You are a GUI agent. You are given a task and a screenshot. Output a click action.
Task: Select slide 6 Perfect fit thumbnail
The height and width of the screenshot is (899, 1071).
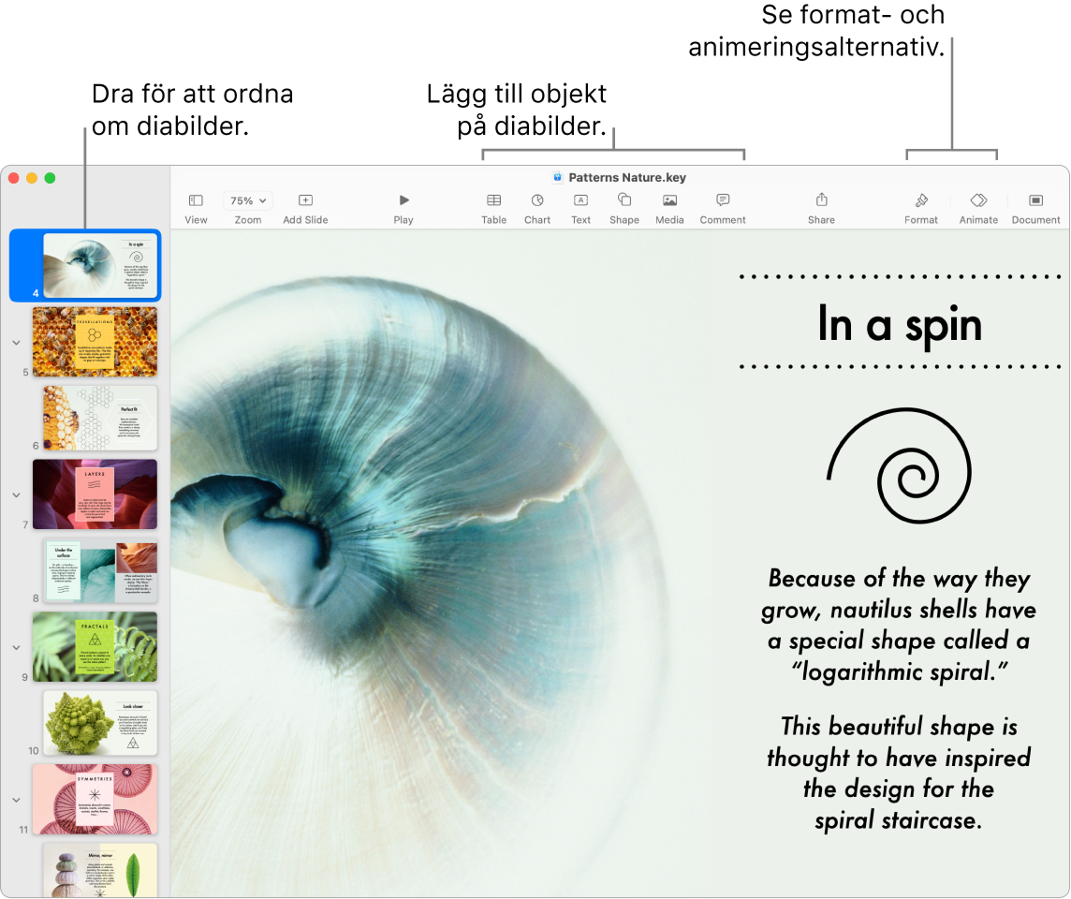[100, 418]
